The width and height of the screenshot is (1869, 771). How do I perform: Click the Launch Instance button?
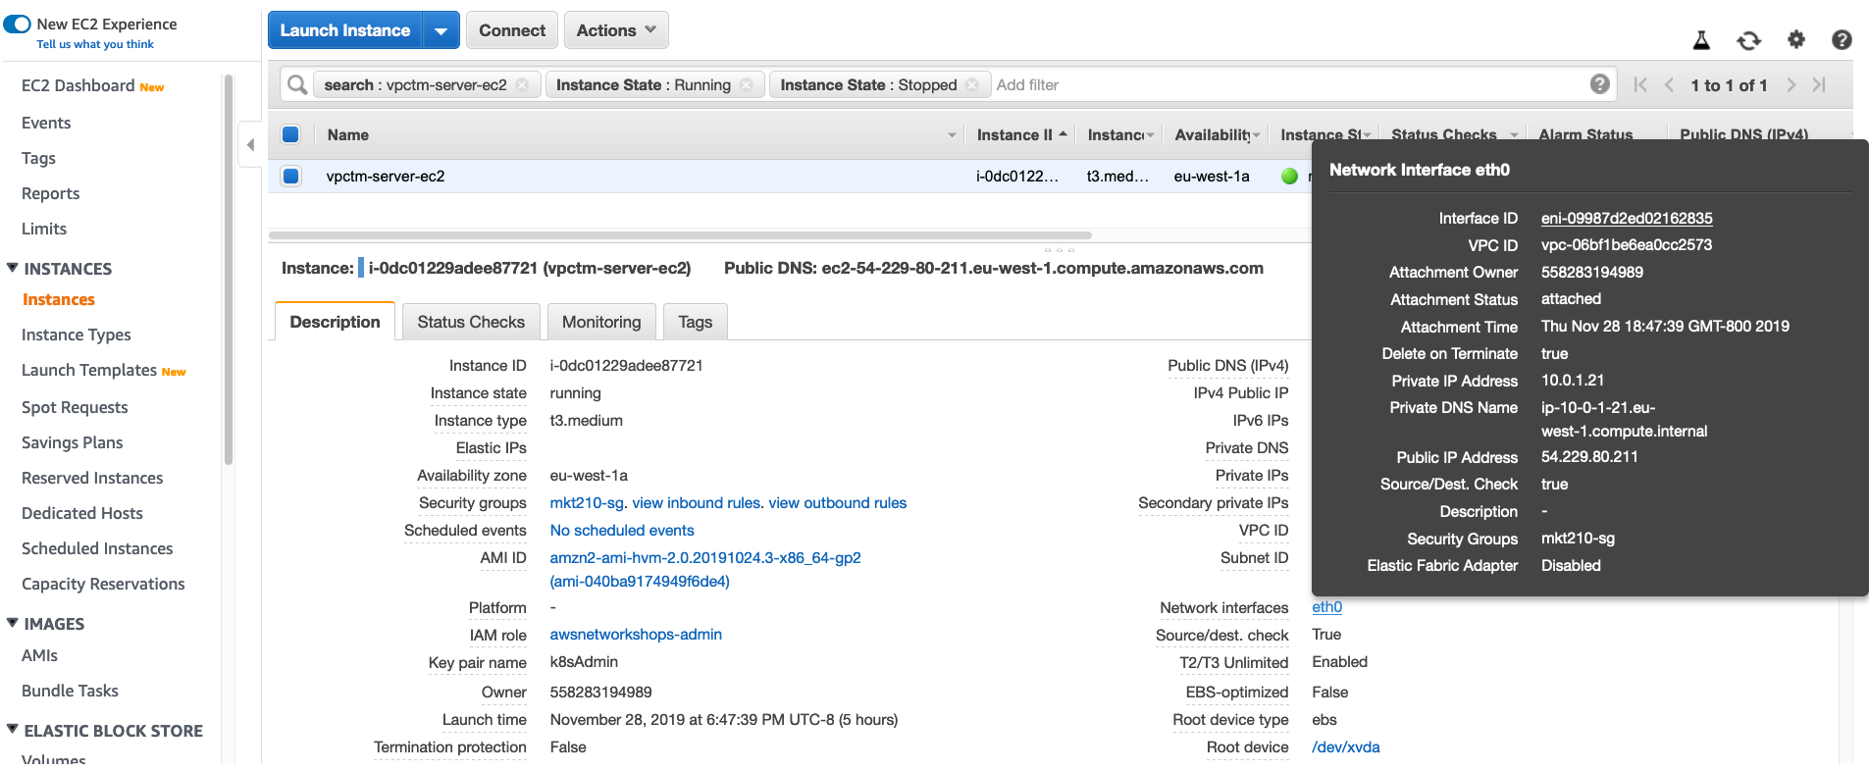tap(345, 30)
